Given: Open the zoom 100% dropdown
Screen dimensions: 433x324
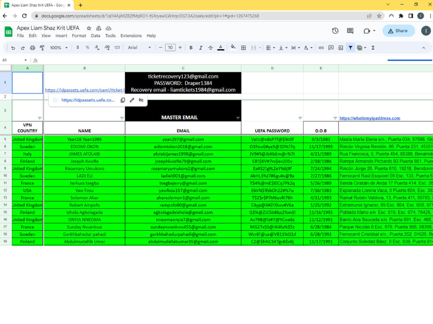Looking at the screenshot, I should pyautogui.click(x=57, y=48).
